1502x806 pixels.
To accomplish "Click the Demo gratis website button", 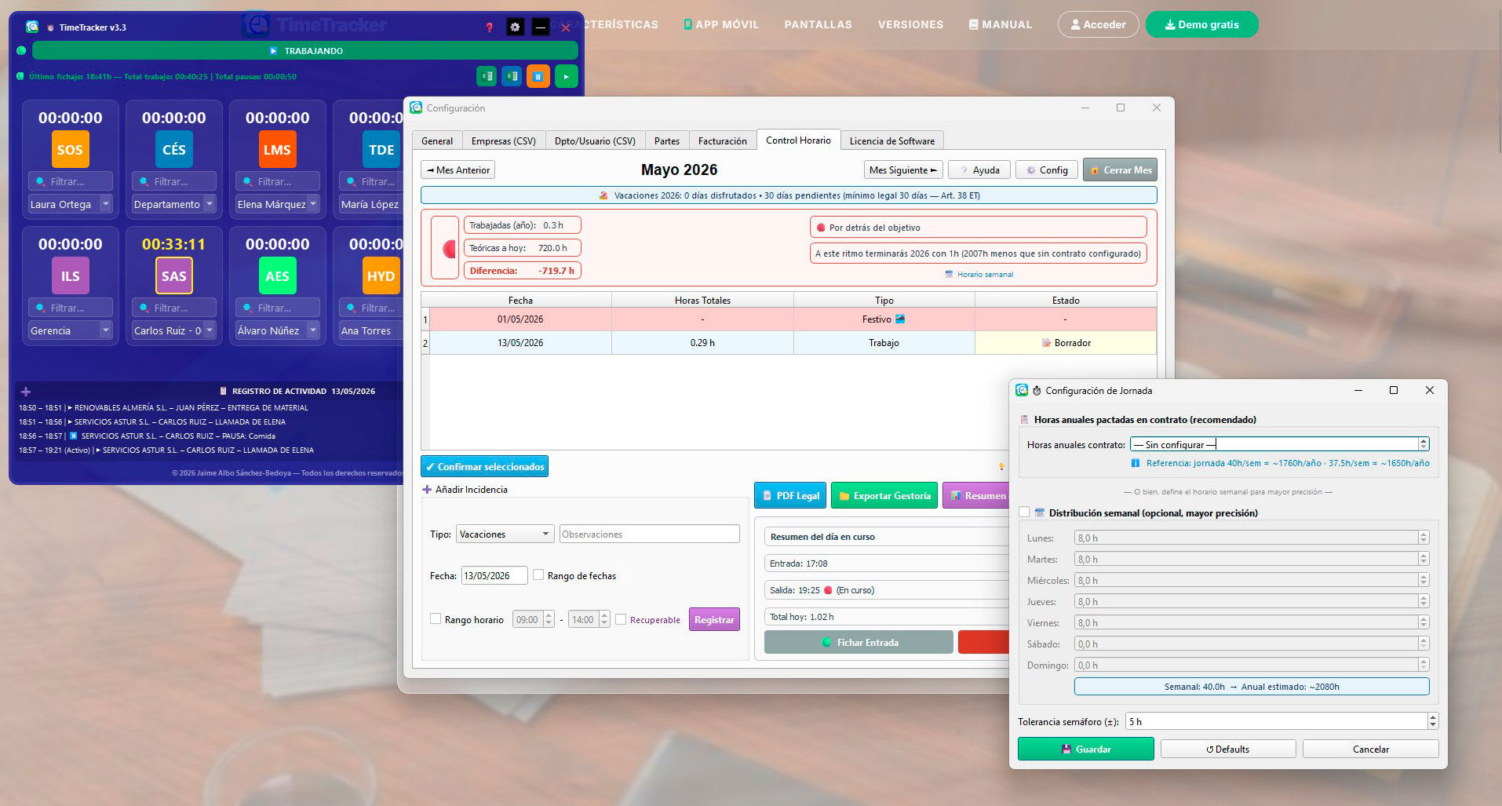I will [1201, 24].
